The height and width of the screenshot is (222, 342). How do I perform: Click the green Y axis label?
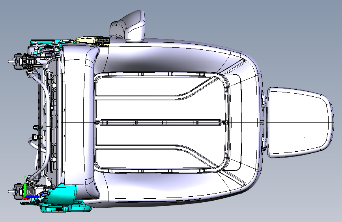click(25, 177)
